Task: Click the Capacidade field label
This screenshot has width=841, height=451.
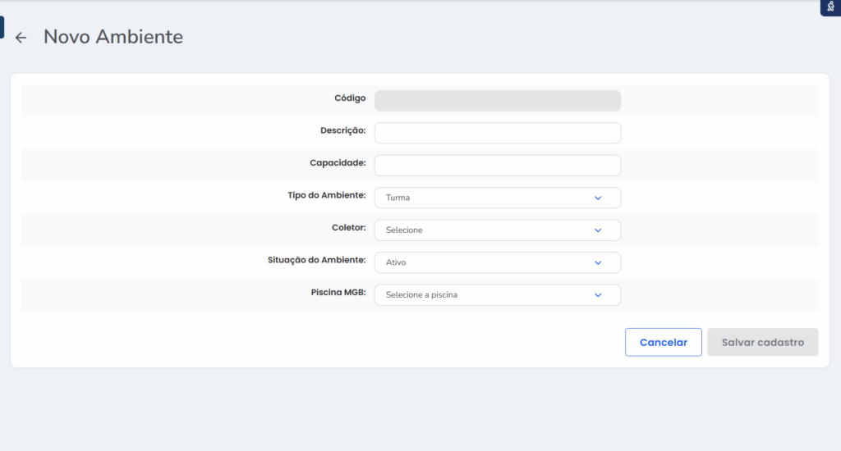Action: pos(338,162)
